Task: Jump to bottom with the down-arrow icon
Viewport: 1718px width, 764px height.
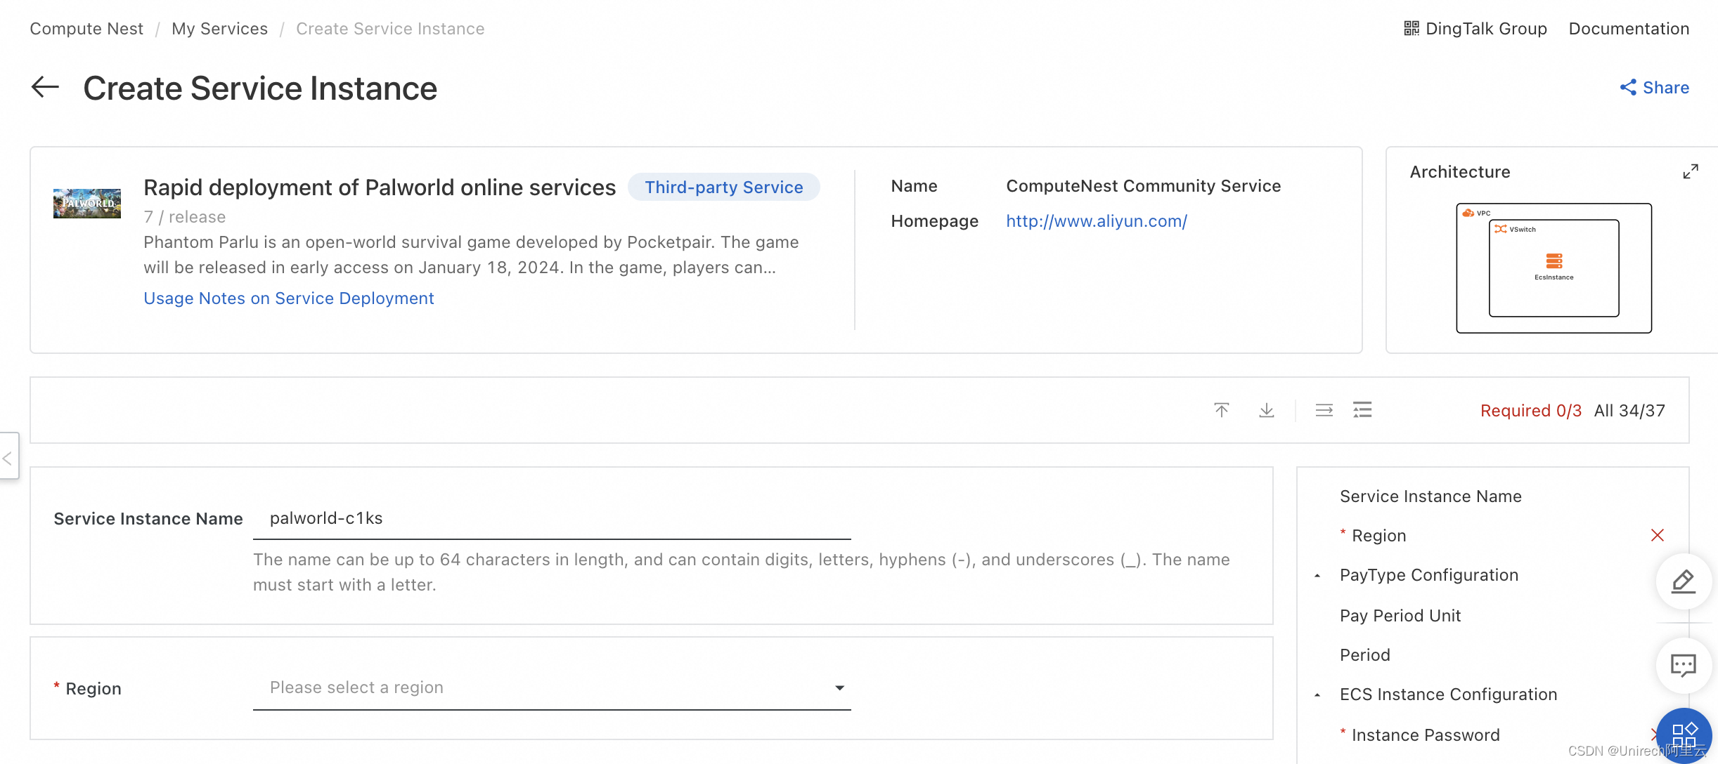Action: pos(1267,410)
